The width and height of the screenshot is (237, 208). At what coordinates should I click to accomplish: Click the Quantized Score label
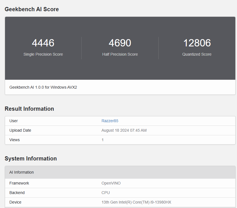[x=197, y=54]
